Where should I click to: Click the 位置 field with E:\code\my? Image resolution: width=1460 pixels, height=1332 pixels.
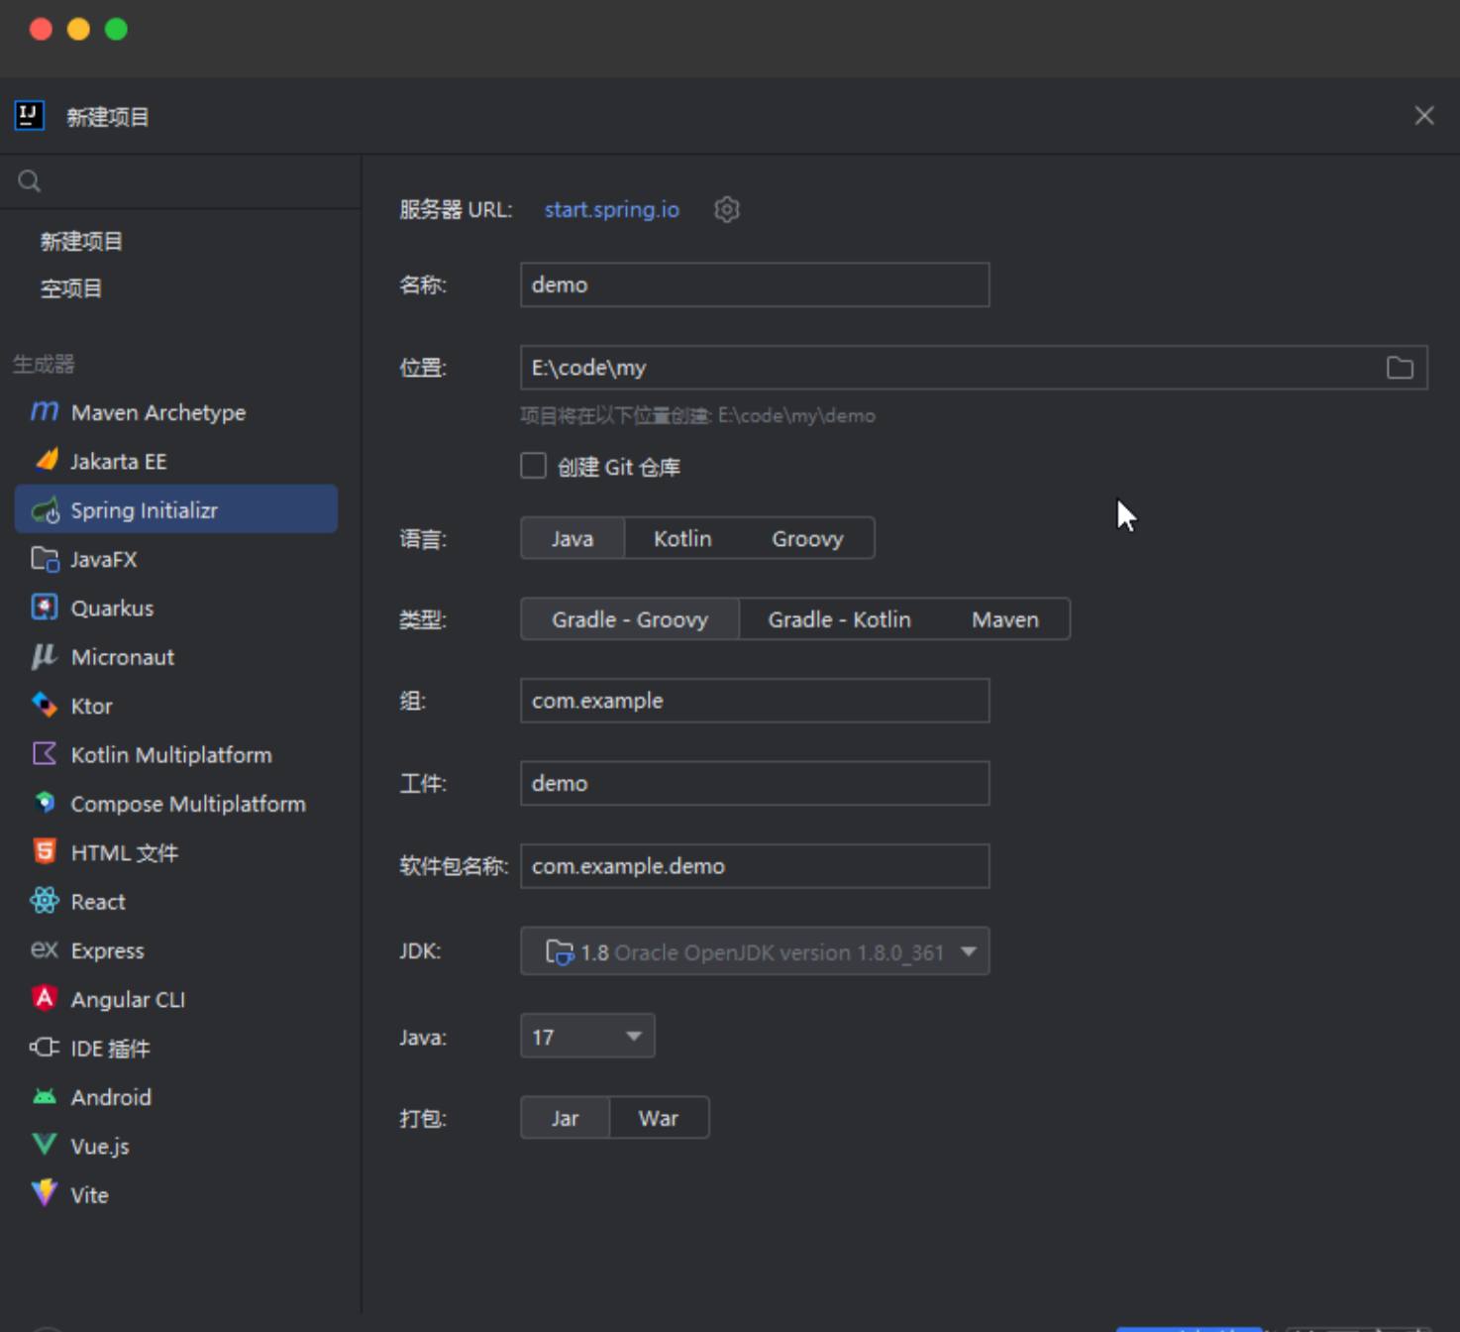pyautogui.click(x=974, y=368)
